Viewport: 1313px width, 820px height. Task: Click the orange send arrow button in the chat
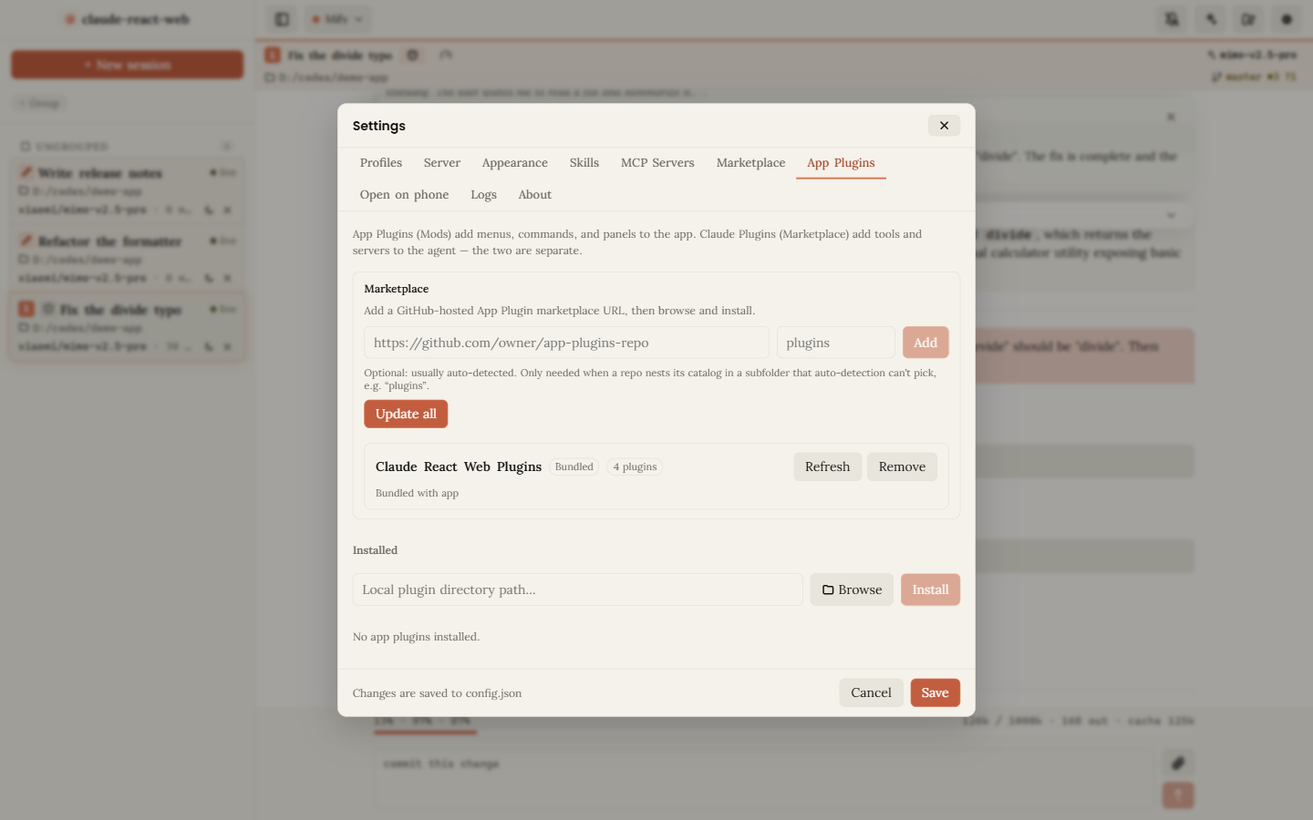coord(1178,795)
